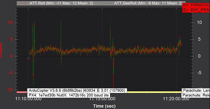Click the Parachute: Rele message label
Image resolution: width=210 pixels, height=109 pixels.
coord(196,95)
